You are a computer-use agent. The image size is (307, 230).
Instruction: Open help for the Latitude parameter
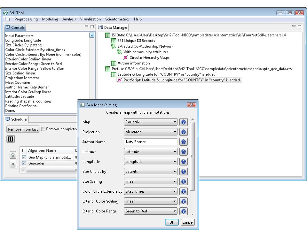click(184, 152)
